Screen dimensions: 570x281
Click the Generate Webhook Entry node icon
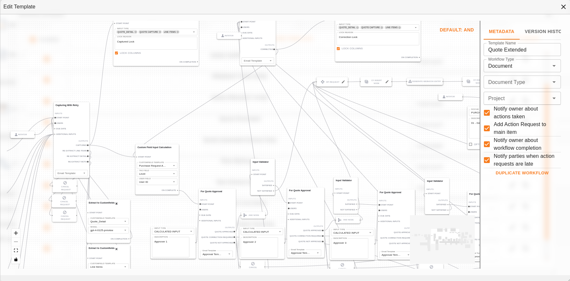click(410, 81)
